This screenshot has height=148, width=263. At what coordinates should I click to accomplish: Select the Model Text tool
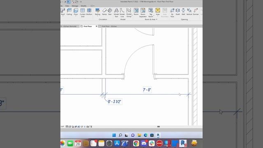pos(116,13)
